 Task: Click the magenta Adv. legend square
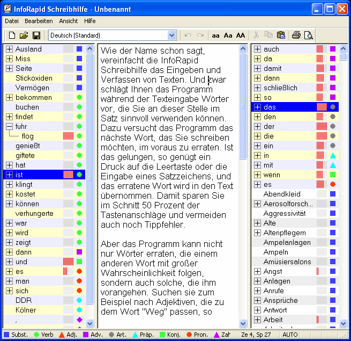tap(86, 335)
